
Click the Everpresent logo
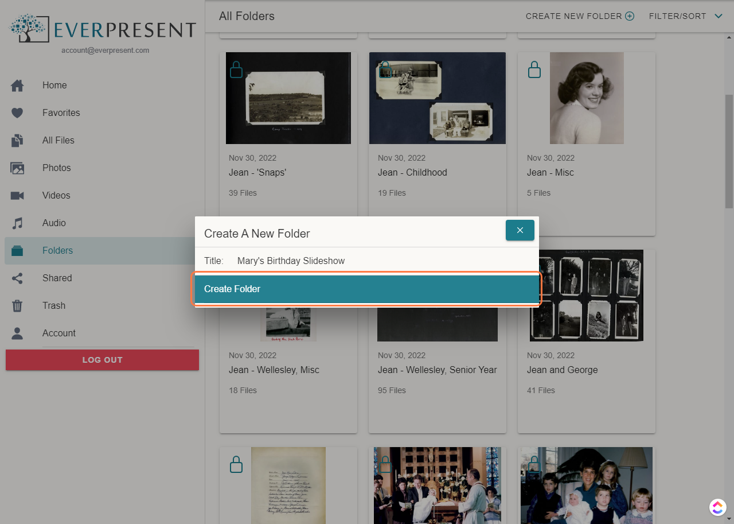tap(103, 29)
